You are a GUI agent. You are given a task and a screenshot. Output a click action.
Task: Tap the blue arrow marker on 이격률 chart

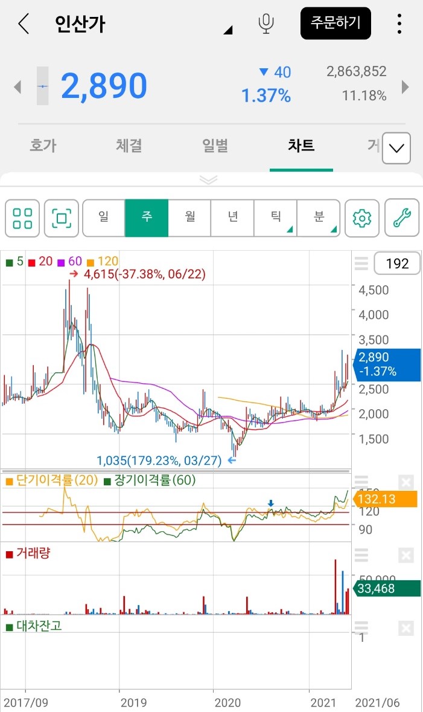coord(271,503)
